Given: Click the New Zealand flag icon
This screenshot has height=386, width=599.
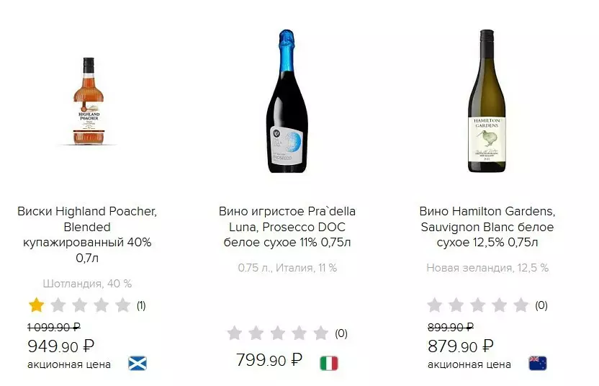Looking at the screenshot, I should point(537,363).
